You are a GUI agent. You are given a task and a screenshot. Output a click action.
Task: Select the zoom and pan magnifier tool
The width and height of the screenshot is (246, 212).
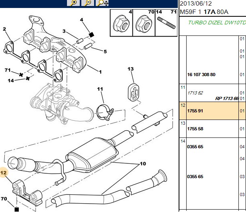tap(102, 3)
